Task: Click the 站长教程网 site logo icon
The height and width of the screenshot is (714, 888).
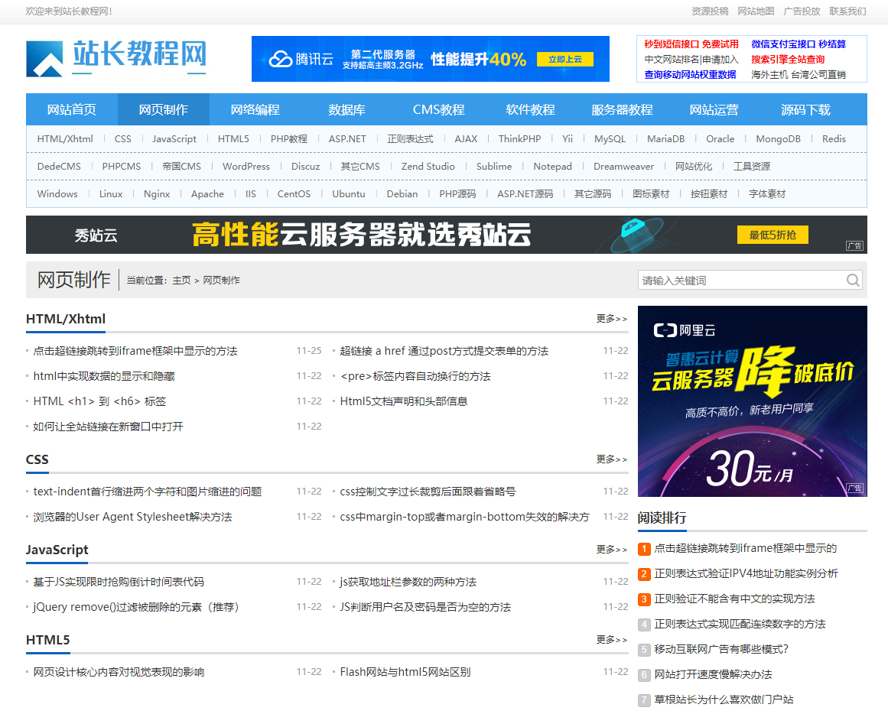Action: point(46,59)
